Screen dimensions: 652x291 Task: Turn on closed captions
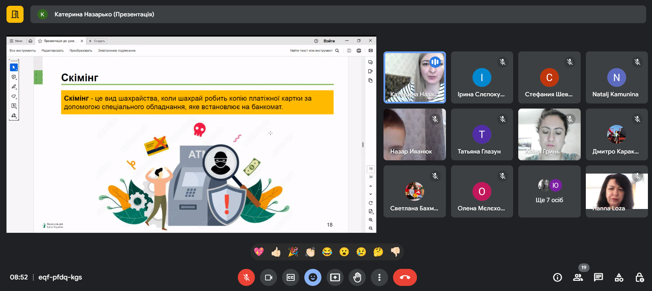click(291, 277)
